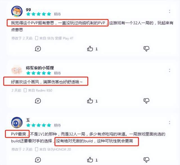Open username gg profile link
Screen dimensions: 180x165
[x=28, y=9]
